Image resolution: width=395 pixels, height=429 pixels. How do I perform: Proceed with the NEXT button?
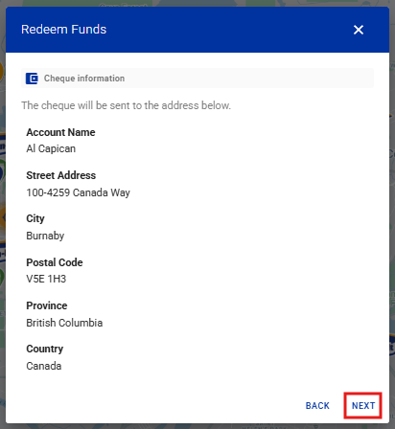pyautogui.click(x=363, y=405)
